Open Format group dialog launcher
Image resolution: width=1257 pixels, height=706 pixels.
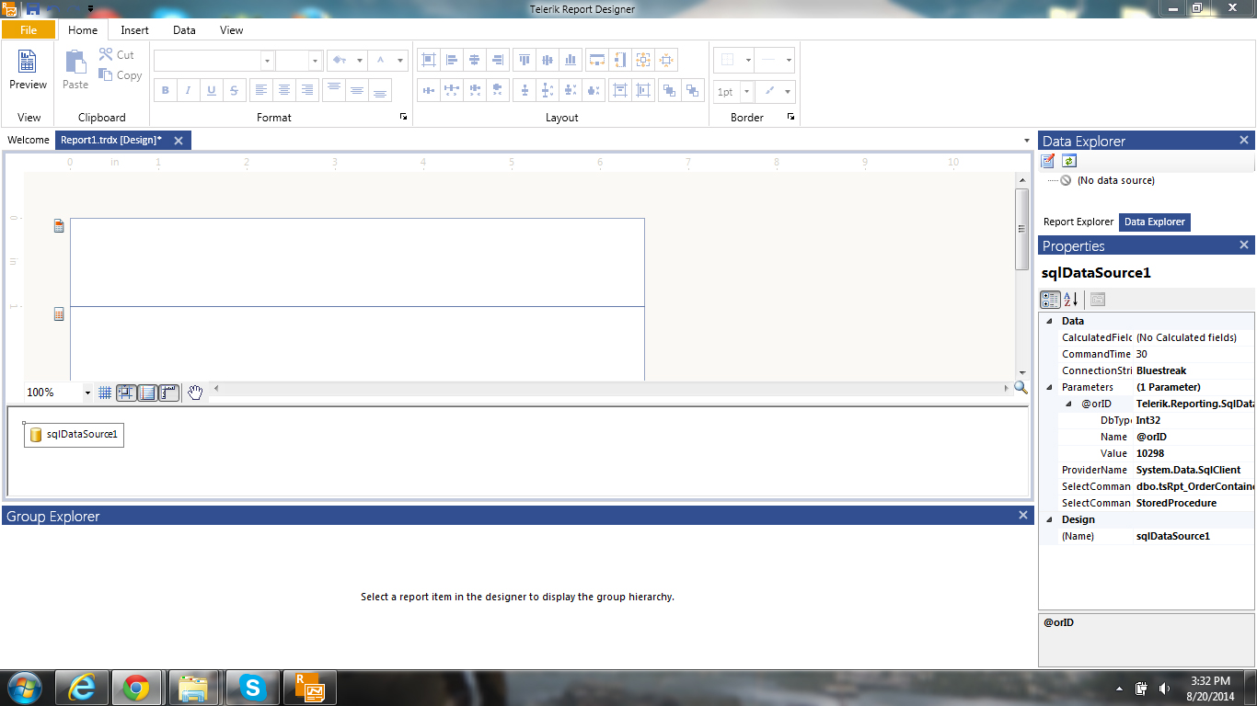403,117
